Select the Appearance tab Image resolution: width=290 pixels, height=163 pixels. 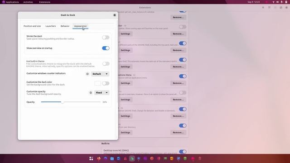(x=80, y=26)
